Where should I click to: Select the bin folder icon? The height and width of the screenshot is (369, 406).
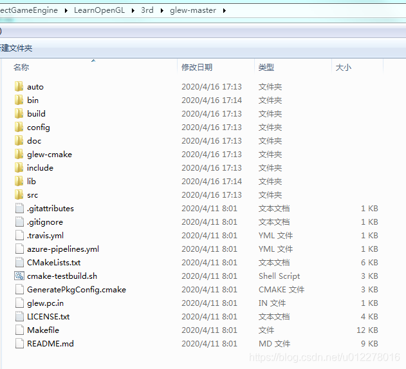pos(19,100)
